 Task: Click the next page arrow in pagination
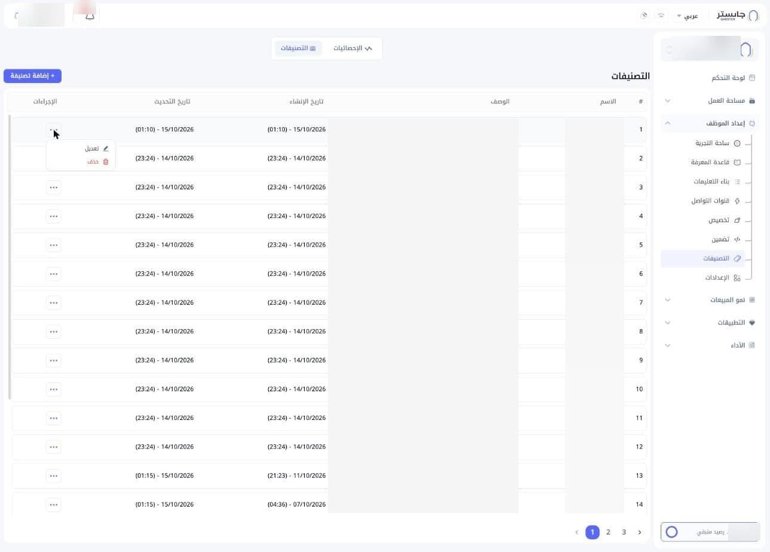click(639, 532)
